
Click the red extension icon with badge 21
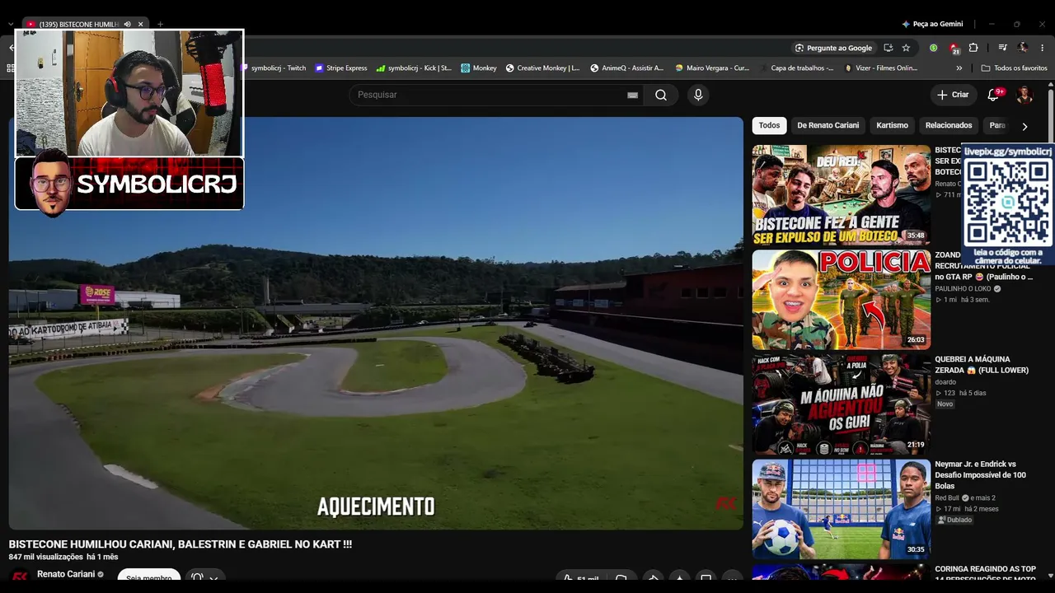pyautogui.click(x=954, y=49)
